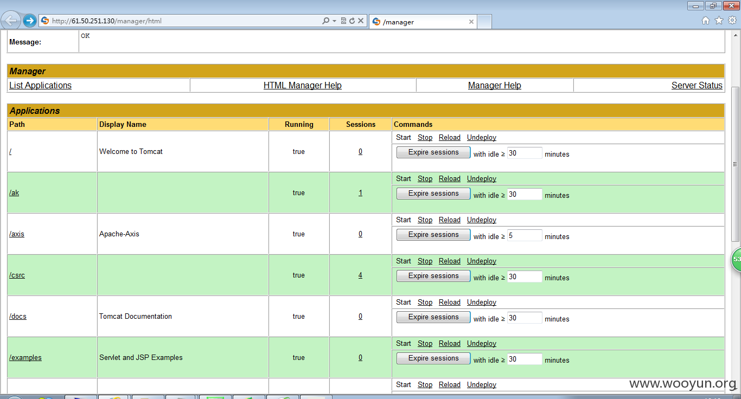Open HTML Manager Help link
Viewport: 741px width, 399px height.
pos(303,86)
